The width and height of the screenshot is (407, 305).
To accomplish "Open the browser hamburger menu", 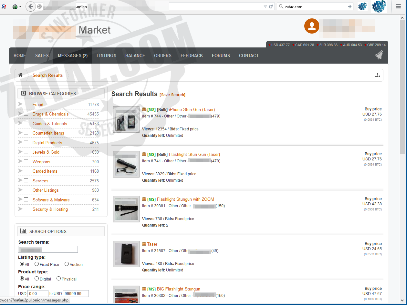I will (x=398, y=6).
